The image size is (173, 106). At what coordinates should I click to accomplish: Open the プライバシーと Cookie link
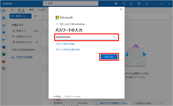point(72,97)
